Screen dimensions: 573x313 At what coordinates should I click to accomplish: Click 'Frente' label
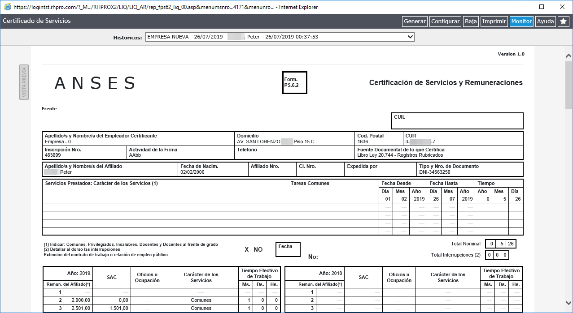pyautogui.click(x=49, y=109)
